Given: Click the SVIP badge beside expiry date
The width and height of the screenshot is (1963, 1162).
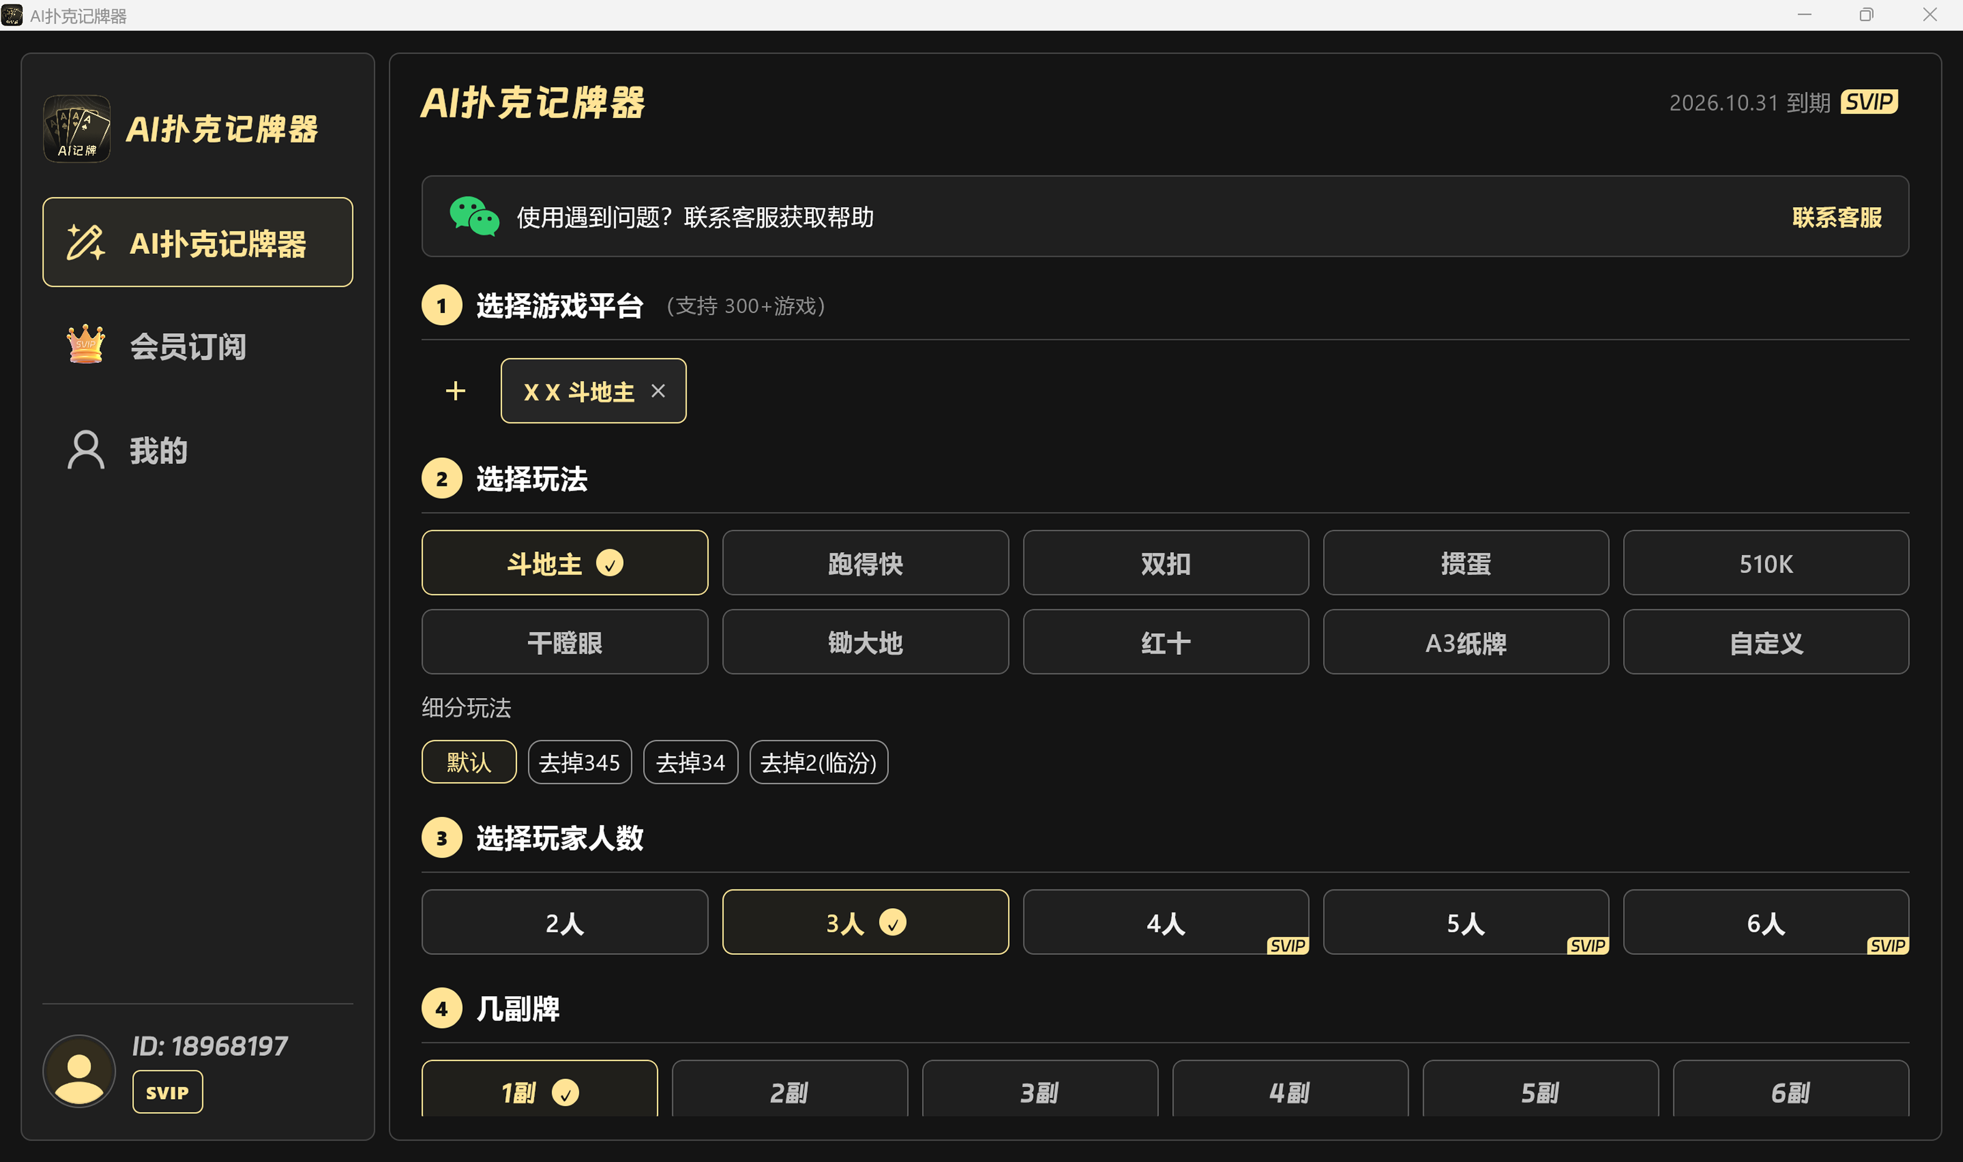Looking at the screenshot, I should (1868, 102).
